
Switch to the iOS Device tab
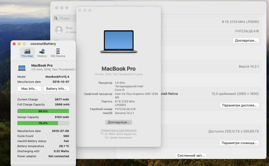pyautogui.click(x=58, y=53)
